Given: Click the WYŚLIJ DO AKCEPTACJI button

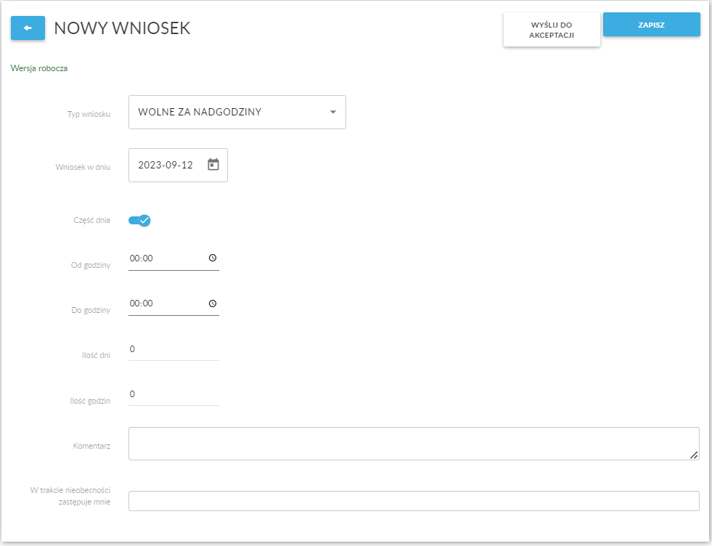Looking at the screenshot, I should (x=552, y=30).
